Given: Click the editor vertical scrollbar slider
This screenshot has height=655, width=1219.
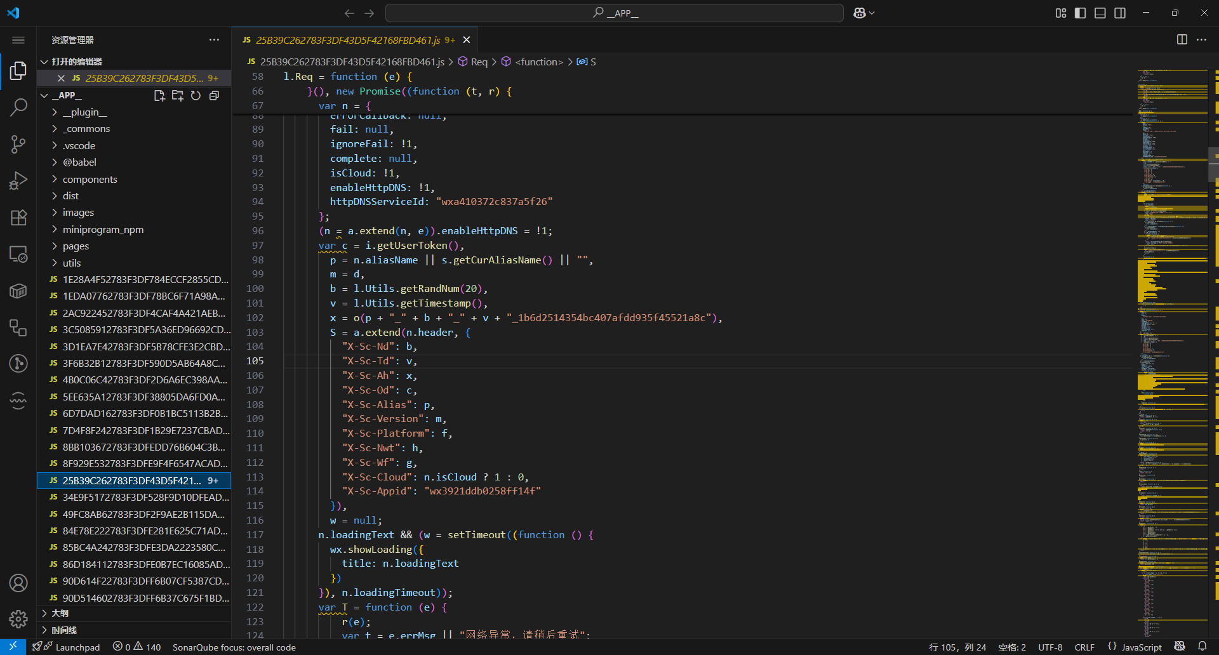Looking at the screenshot, I should click(x=1213, y=164).
